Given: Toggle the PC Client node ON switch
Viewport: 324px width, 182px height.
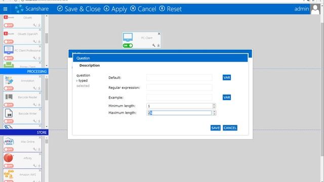Looking at the screenshot, I should tap(128, 45).
